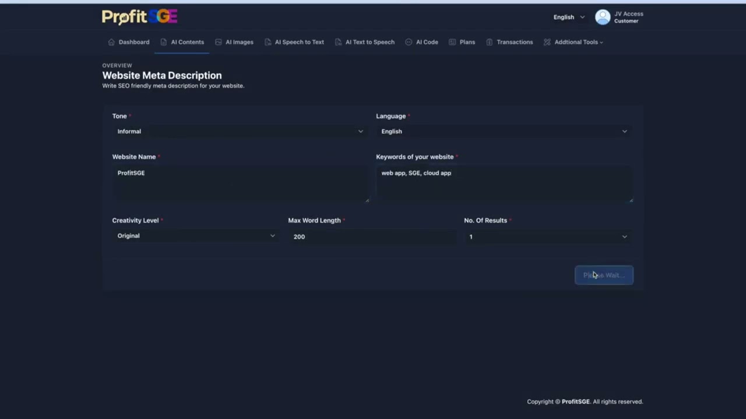The width and height of the screenshot is (746, 419).
Task: Click the ProfitSGE logo
Action: [x=139, y=17]
